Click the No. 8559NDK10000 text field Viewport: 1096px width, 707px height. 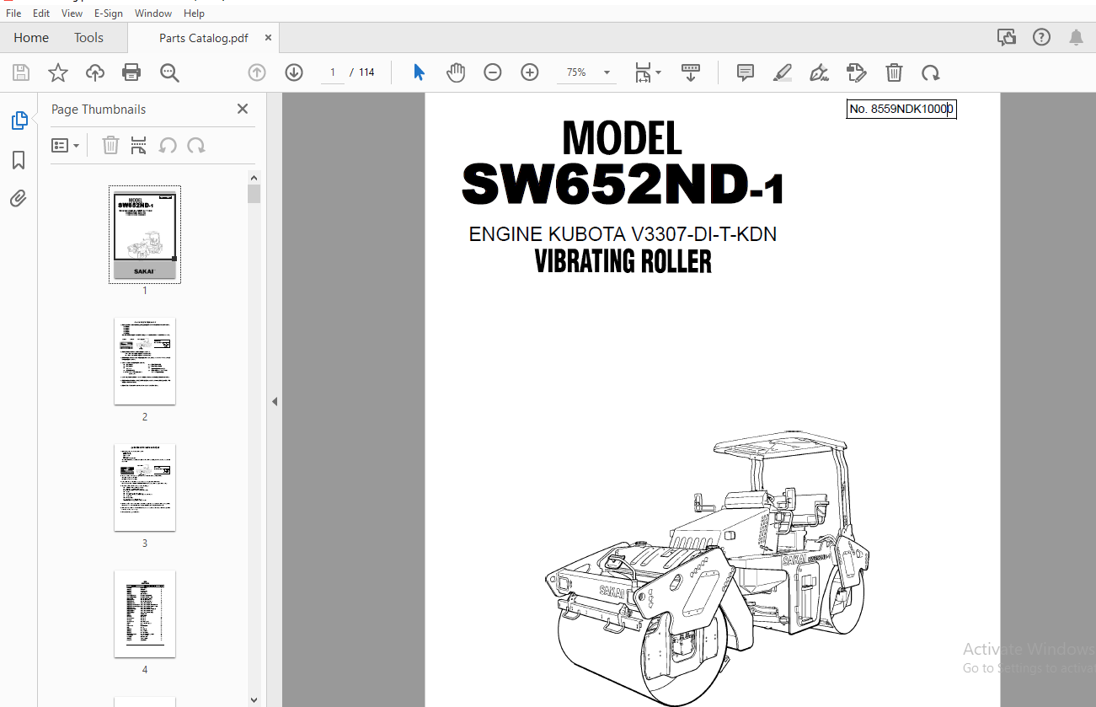click(x=901, y=109)
